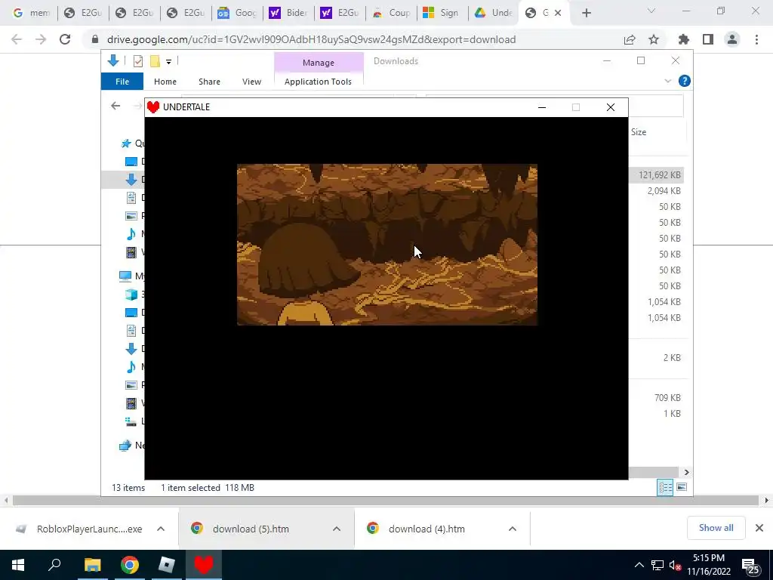Go back in Chrome browser
This screenshot has width=773, height=580.
17,39
